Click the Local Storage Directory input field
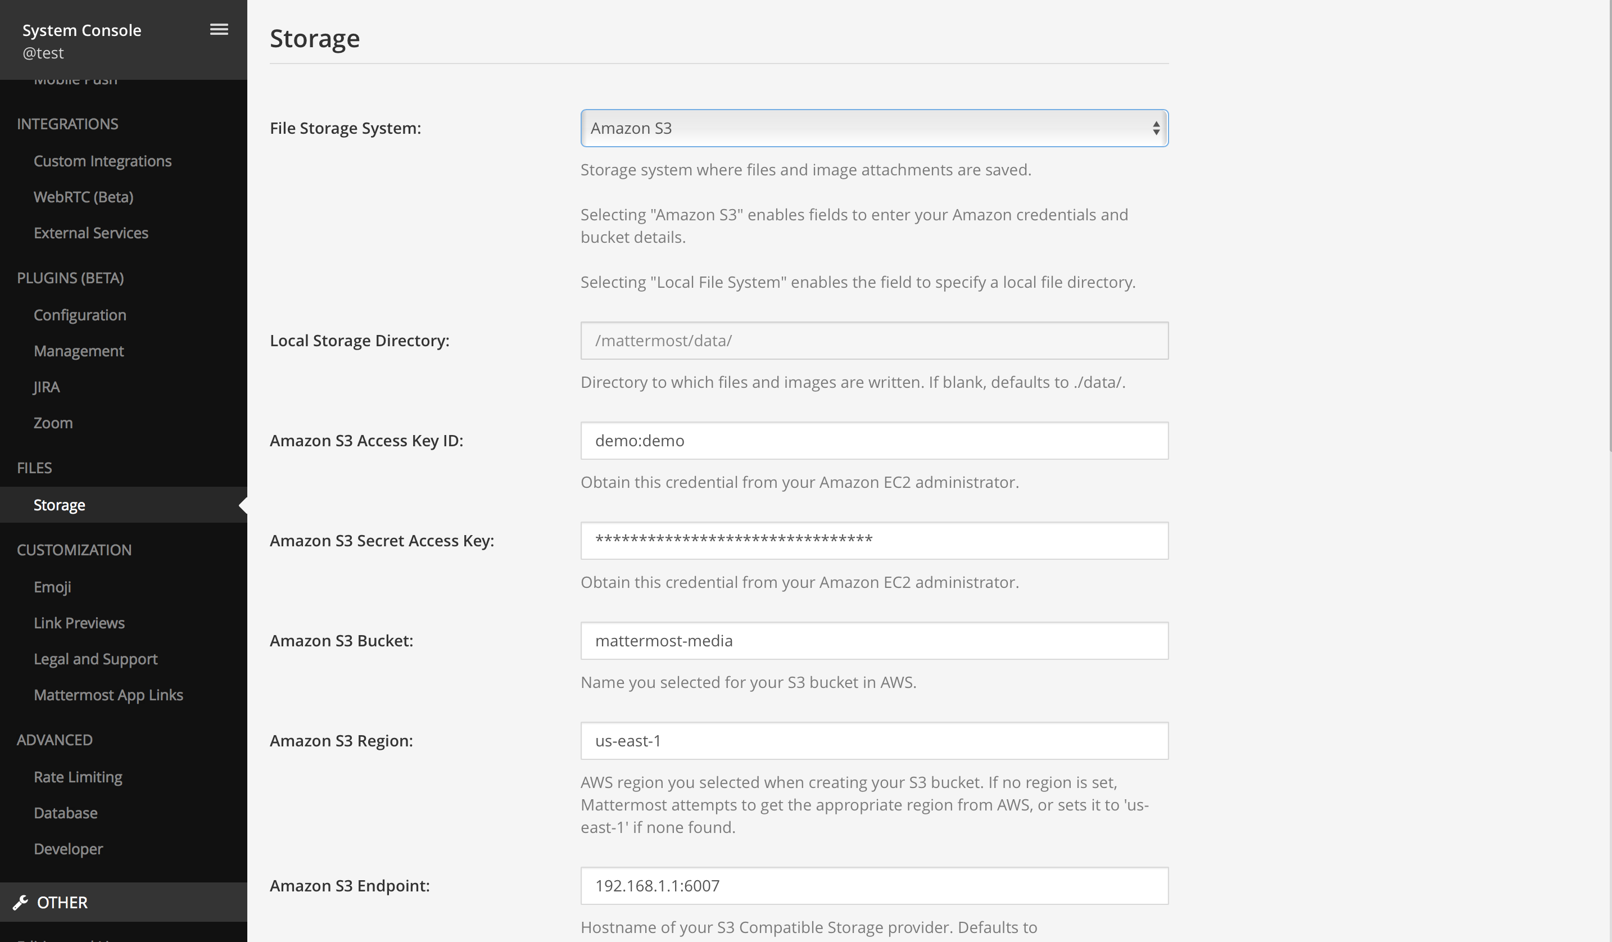The height and width of the screenshot is (942, 1612). (x=873, y=340)
